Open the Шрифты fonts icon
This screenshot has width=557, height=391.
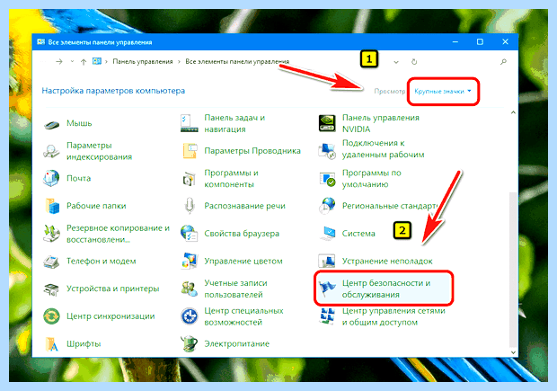click(x=52, y=343)
